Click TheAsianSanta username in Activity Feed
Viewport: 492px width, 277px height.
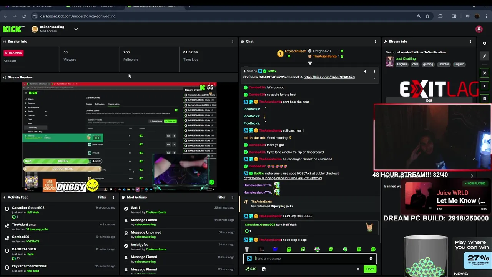pos(23,225)
